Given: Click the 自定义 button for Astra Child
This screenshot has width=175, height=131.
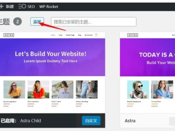Looking at the screenshot, I should click(x=91, y=121).
